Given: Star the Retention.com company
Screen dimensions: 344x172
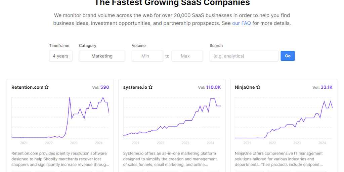Looking at the screenshot, I should click(x=47, y=87).
